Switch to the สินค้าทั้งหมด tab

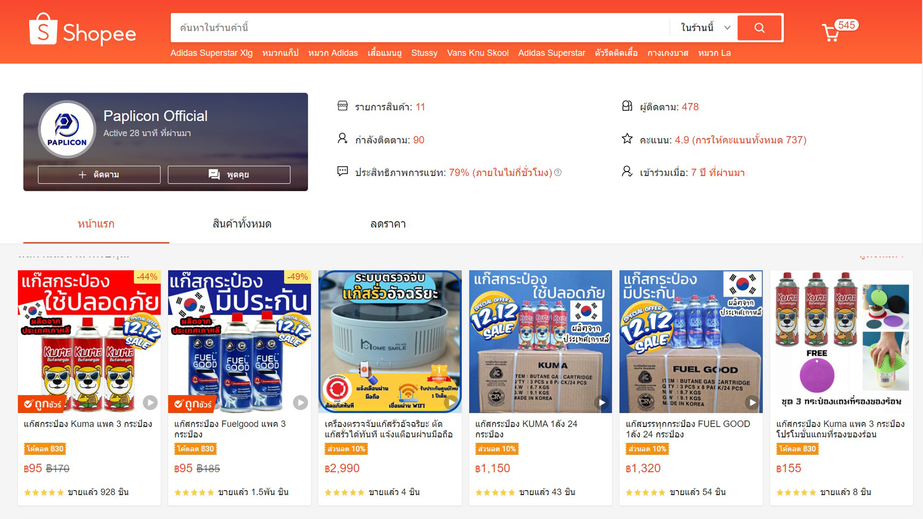pyautogui.click(x=242, y=224)
